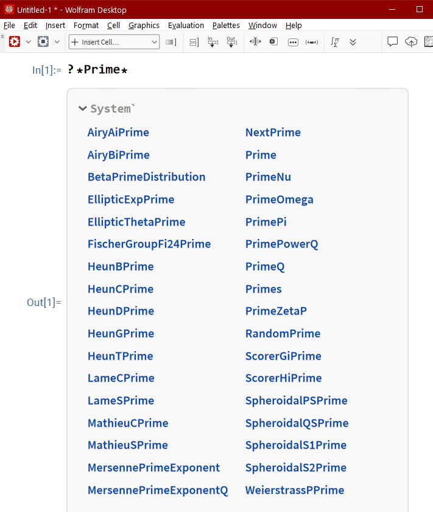Click the red Evaluate notebook icon
Viewport: 433px width, 512px height.
15,42
